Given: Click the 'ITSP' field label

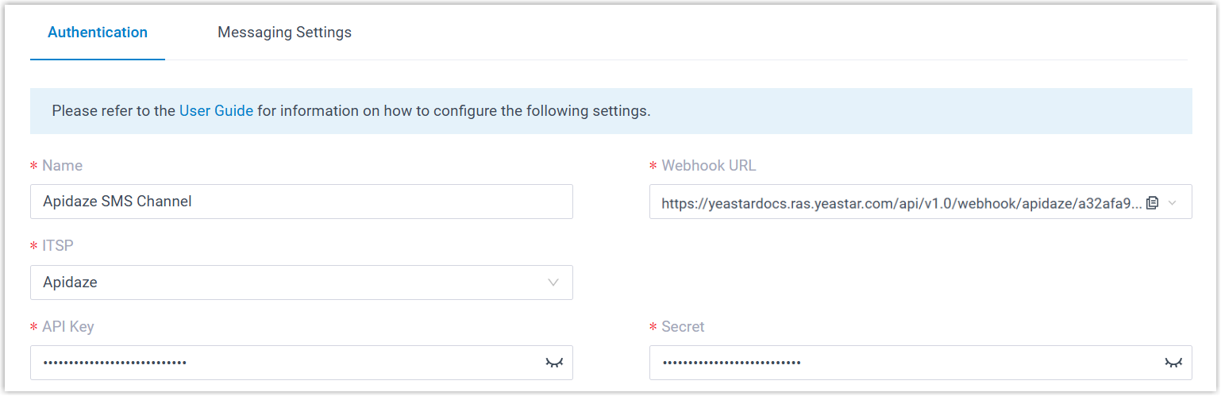Looking at the screenshot, I should [x=57, y=246].
